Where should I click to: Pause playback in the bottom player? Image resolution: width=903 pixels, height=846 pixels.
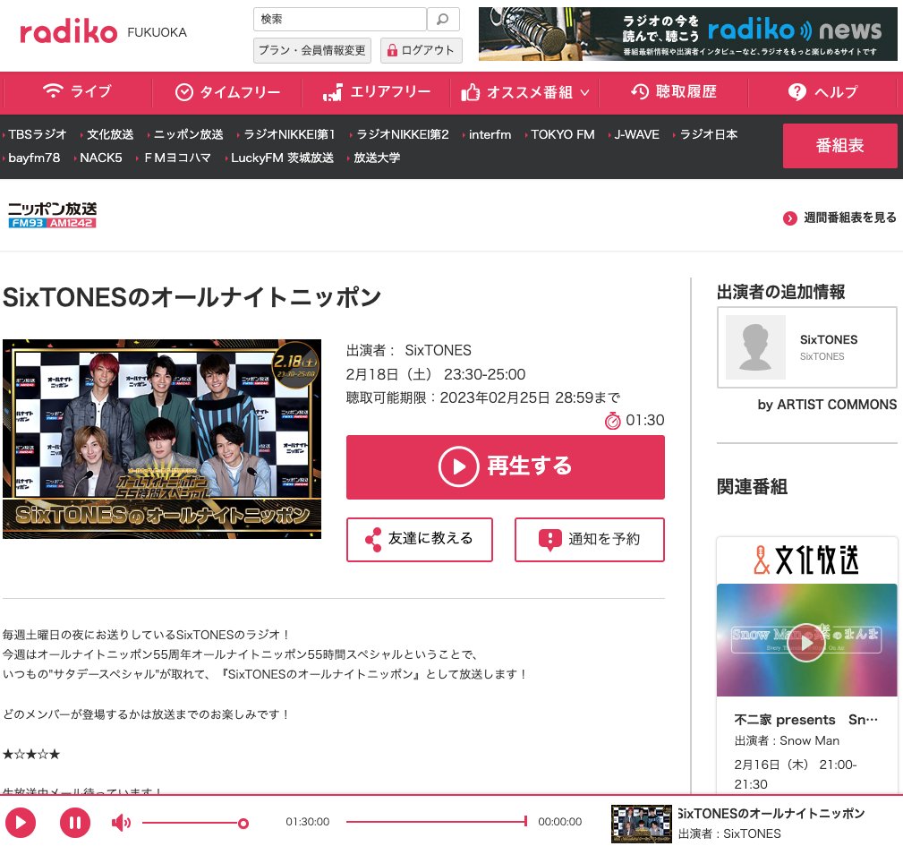pyautogui.click(x=75, y=823)
